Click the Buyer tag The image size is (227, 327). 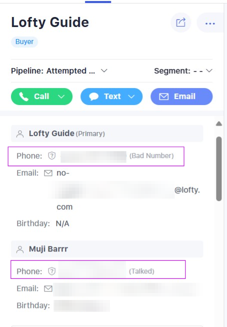pos(24,41)
